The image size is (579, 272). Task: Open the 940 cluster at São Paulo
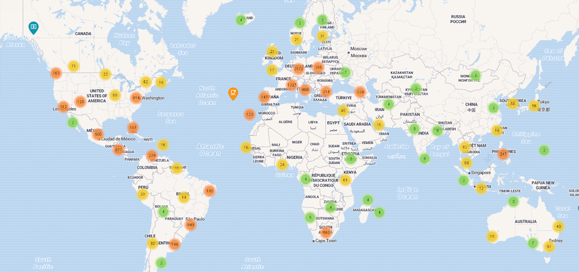click(x=191, y=225)
